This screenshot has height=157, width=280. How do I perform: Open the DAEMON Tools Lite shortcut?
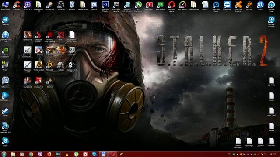(x=5, y=37)
